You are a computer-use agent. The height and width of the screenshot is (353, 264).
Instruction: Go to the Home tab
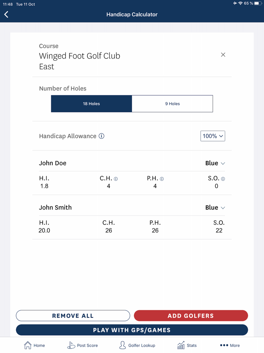pyautogui.click(x=34, y=345)
